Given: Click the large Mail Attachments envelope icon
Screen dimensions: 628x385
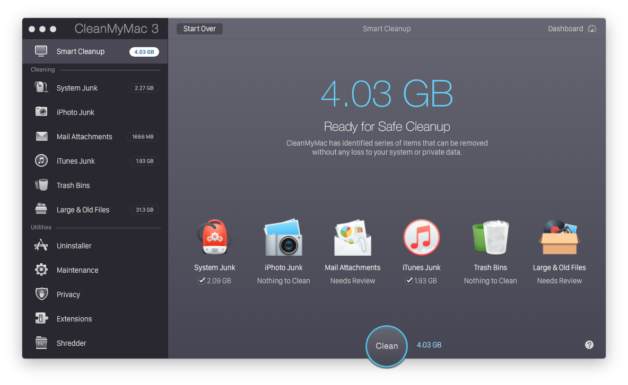Looking at the screenshot, I should [x=352, y=237].
